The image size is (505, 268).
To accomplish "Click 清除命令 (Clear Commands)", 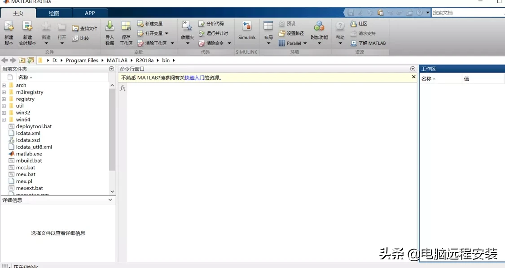I will coord(212,43).
